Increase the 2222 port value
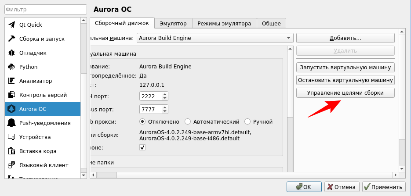Screen dimensions: 411x196 (165, 94)
